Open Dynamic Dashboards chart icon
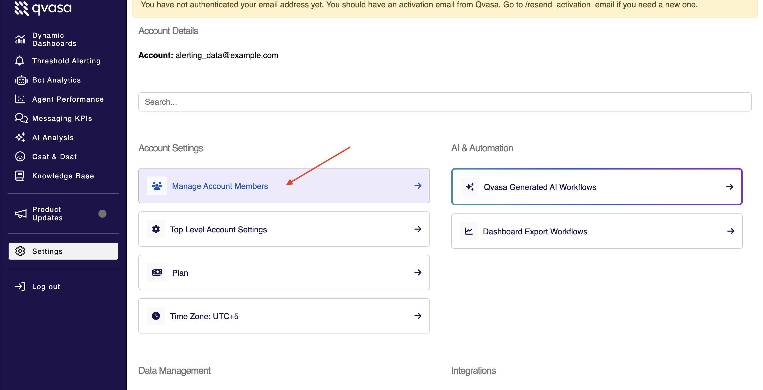The height and width of the screenshot is (390, 763). pyautogui.click(x=20, y=39)
